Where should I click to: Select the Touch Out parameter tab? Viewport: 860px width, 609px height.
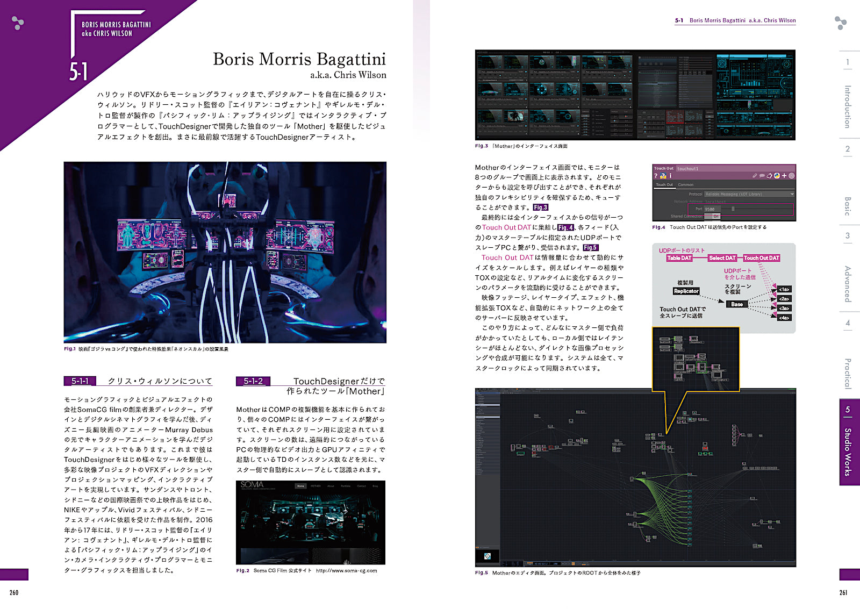pyautogui.click(x=664, y=185)
